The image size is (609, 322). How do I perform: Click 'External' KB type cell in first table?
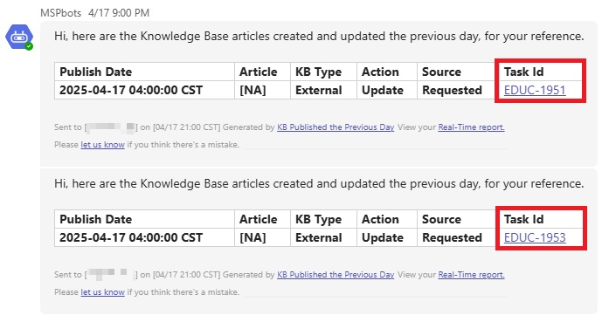coord(319,90)
